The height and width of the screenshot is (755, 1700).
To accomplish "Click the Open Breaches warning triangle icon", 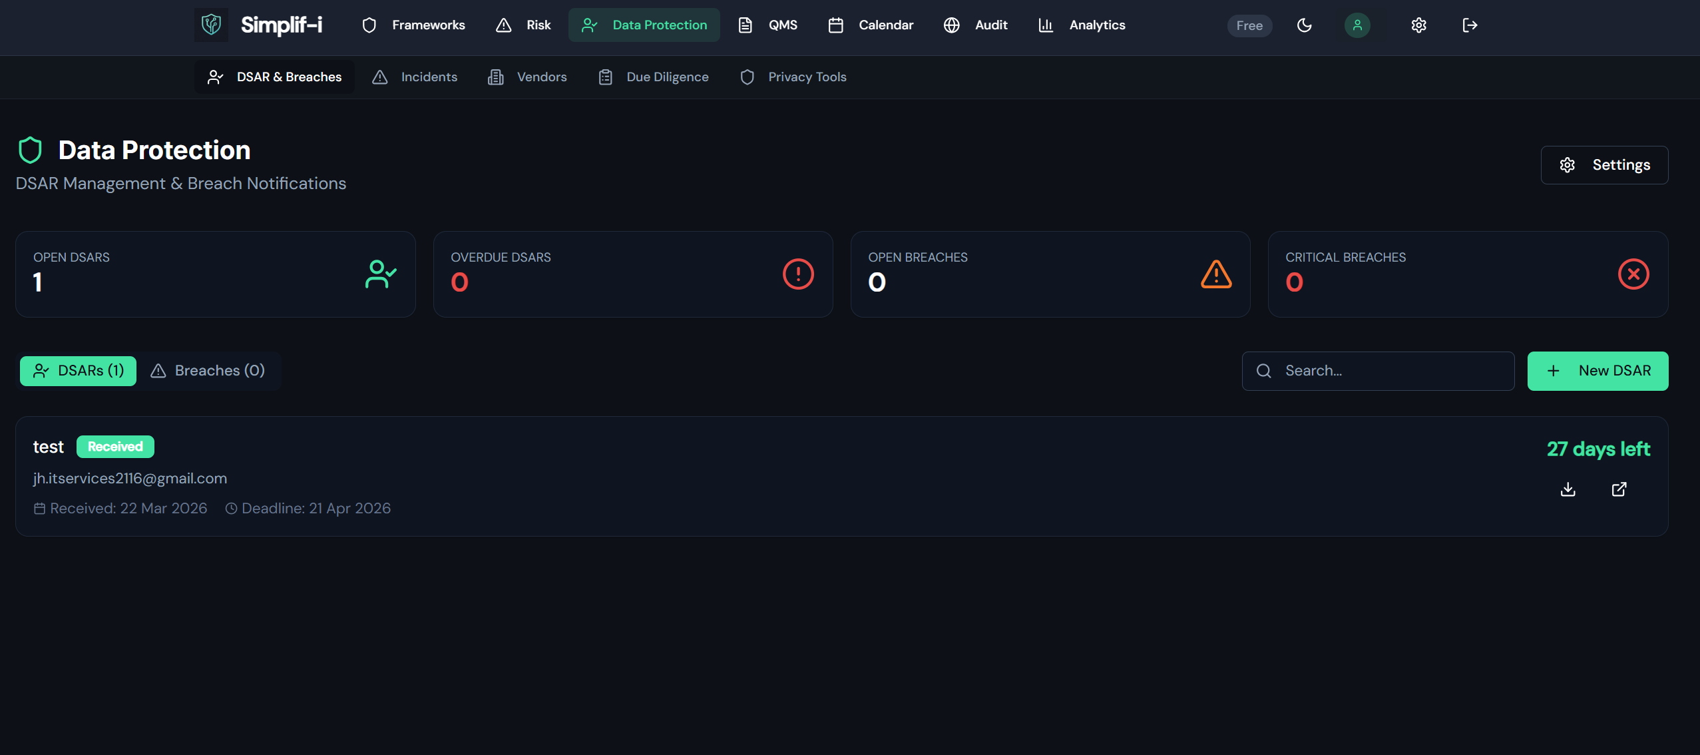I will 1215,274.
